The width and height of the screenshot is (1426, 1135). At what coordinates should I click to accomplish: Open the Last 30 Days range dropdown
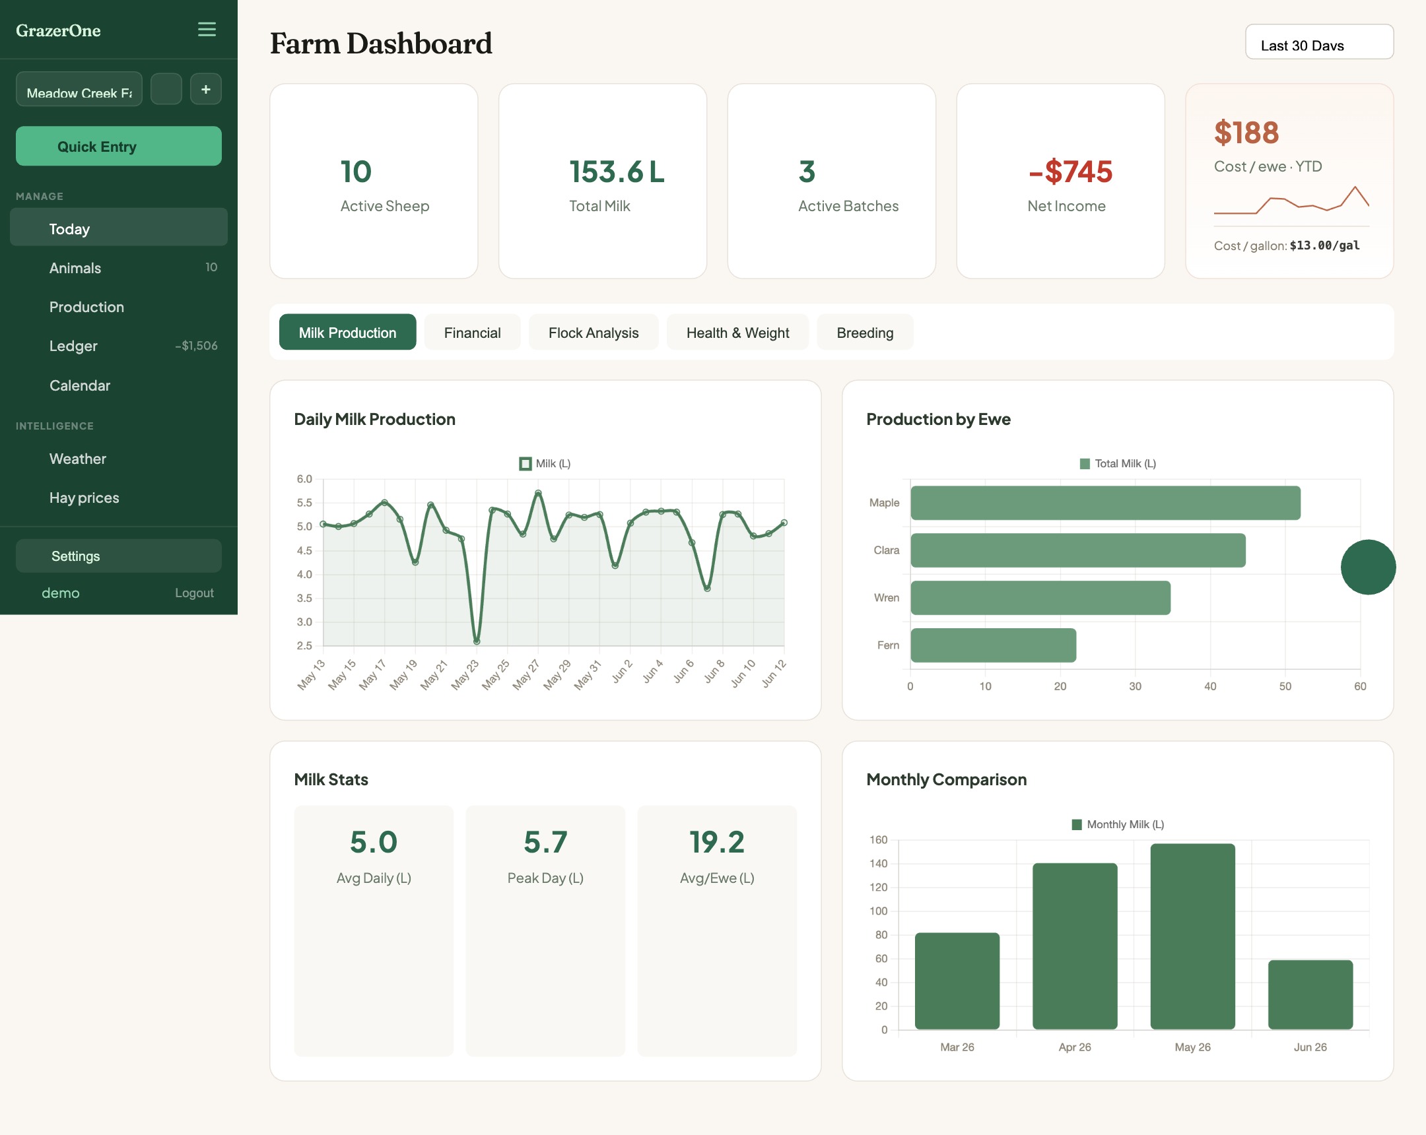pos(1319,42)
